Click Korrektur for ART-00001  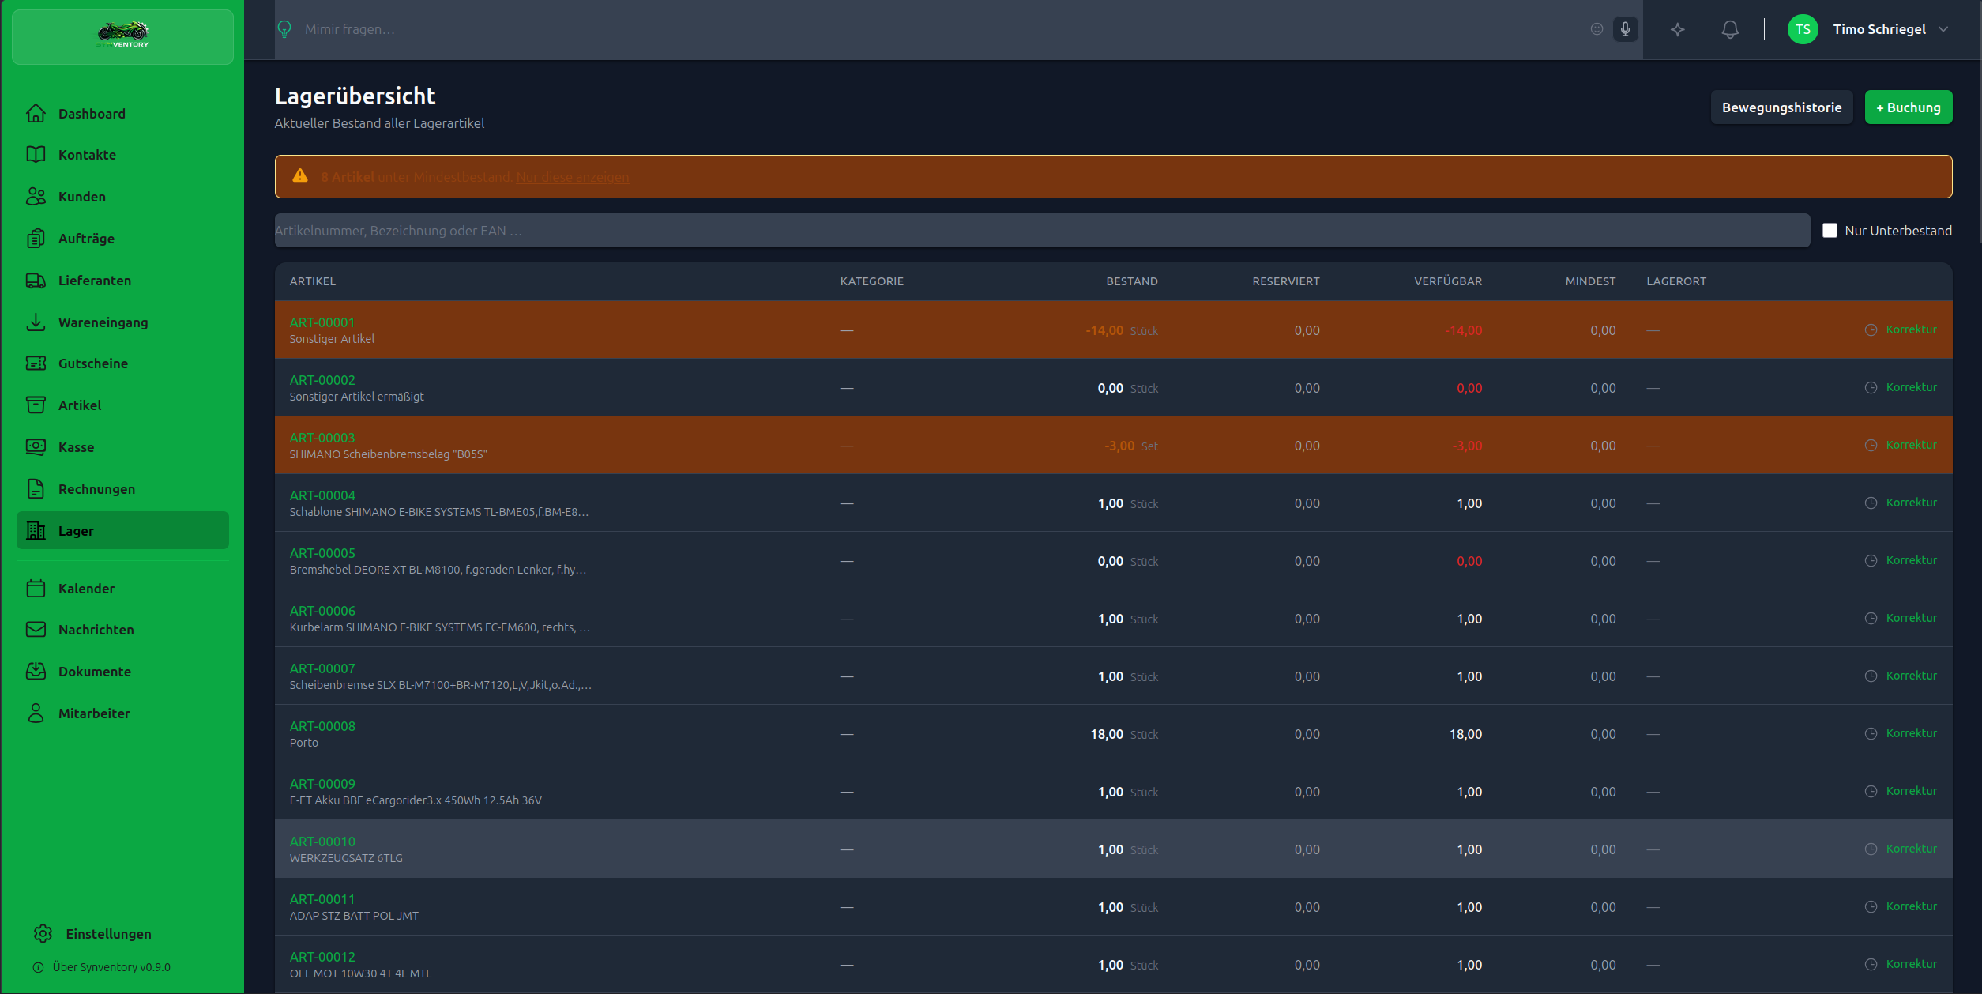coord(1911,329)
